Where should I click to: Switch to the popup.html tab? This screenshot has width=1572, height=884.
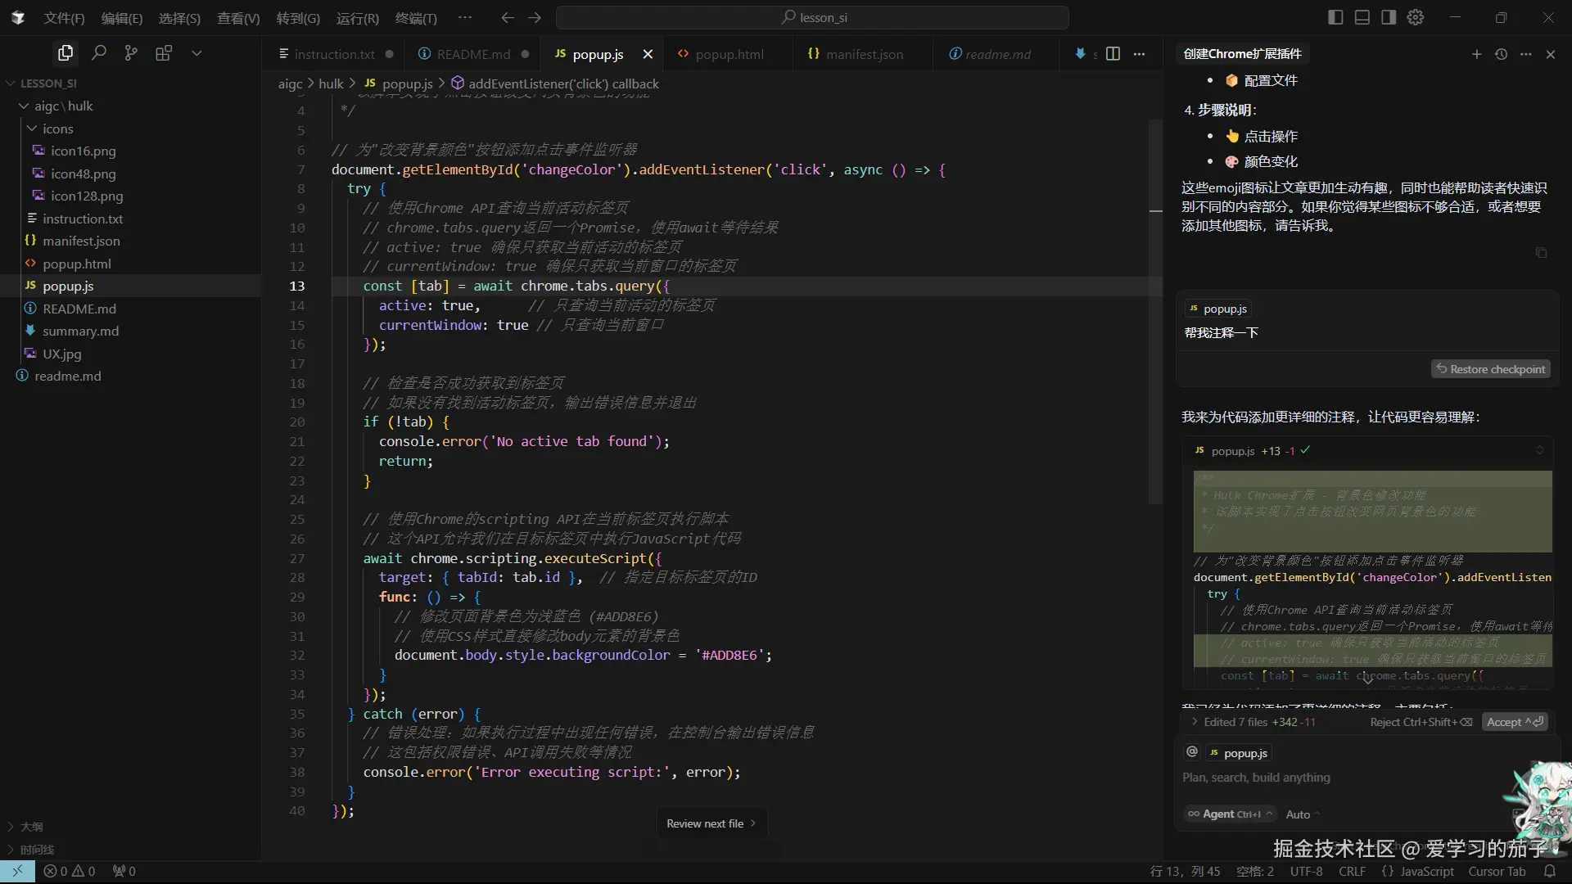(729, 54)
